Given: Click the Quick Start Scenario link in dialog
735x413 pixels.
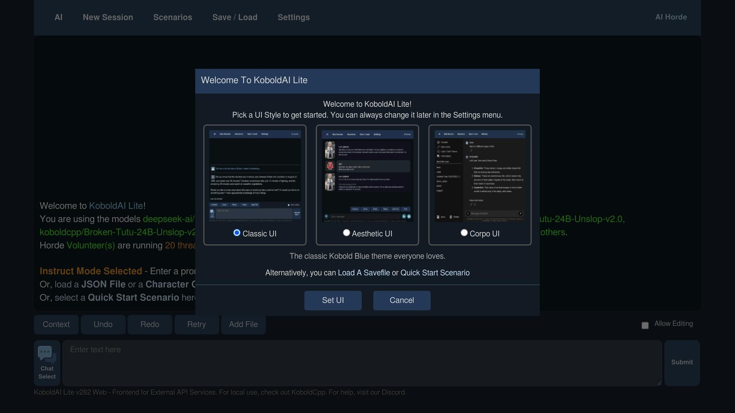Looking at the screenshot, I should pyautogui.click(x=435, y=273).
